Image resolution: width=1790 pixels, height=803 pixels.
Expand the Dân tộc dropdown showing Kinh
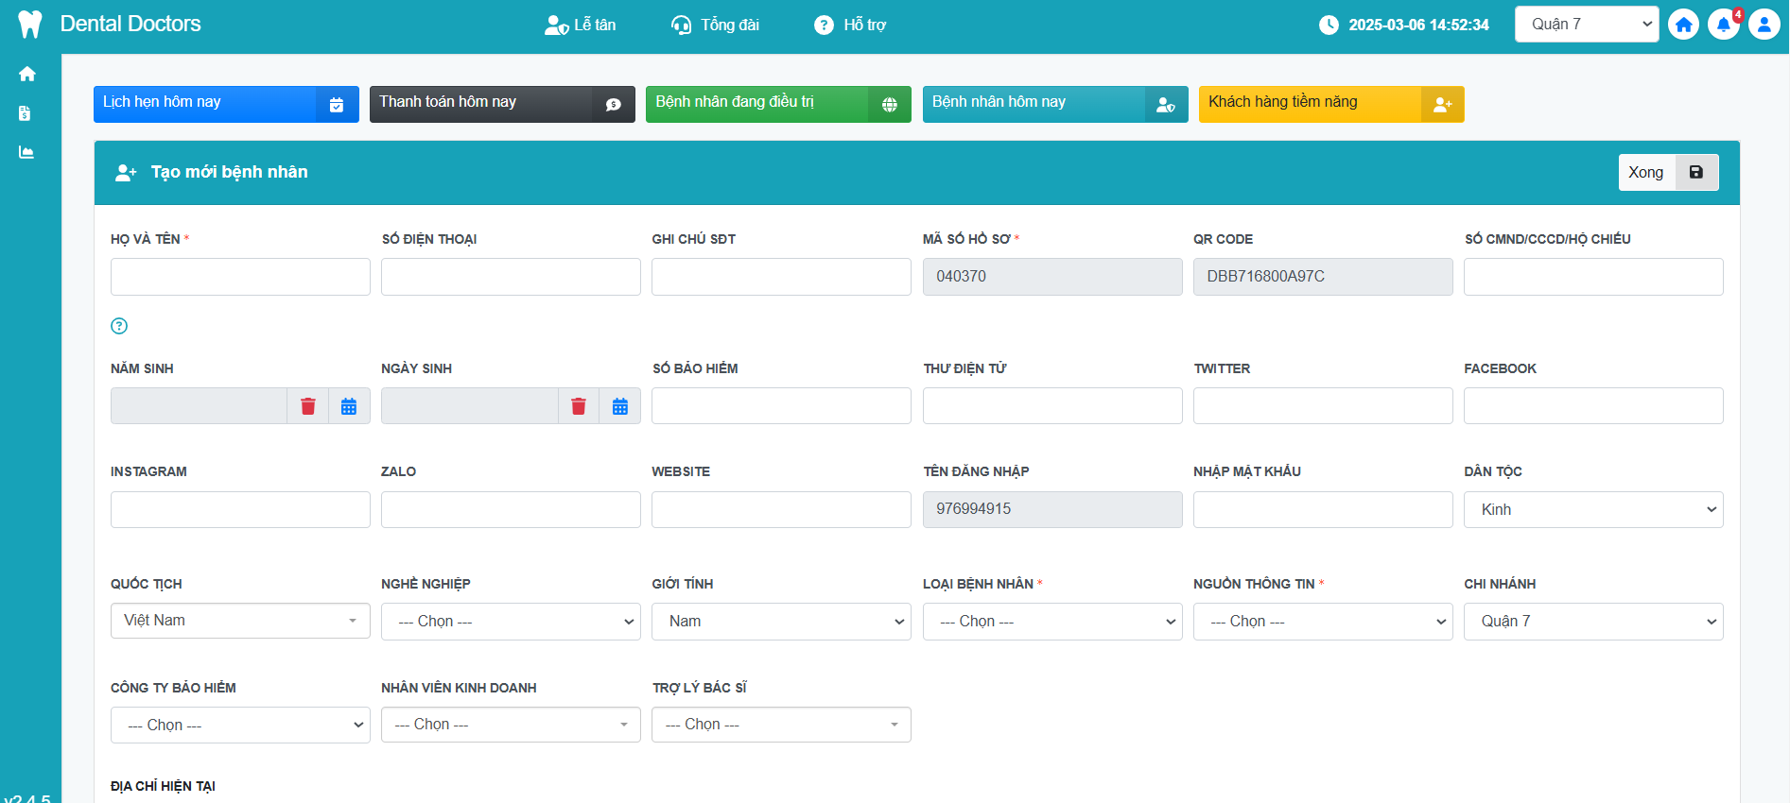[x=1592, y=510]
